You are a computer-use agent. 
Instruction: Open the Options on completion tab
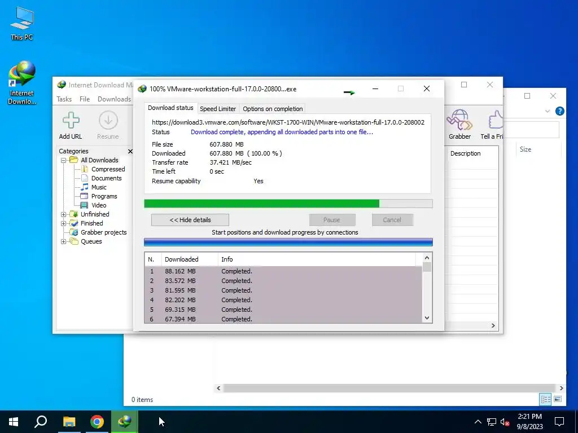pyautogui.click(x=273, y=109)
